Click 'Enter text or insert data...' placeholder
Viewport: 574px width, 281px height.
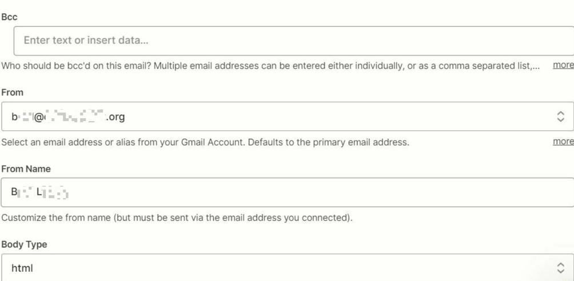[86, 41]
